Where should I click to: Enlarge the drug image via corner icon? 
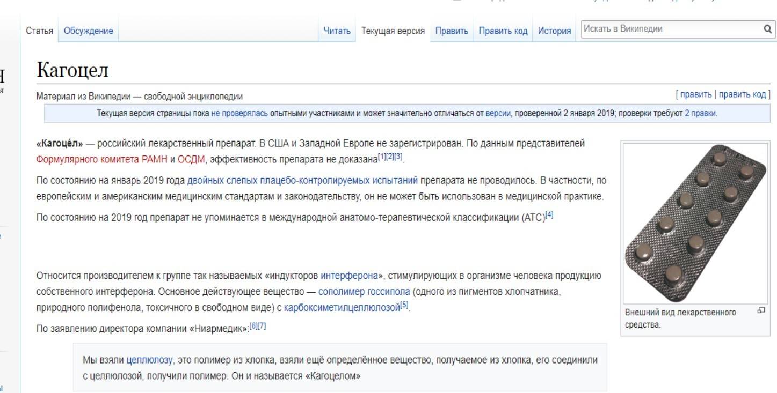[x=761, y=310]
